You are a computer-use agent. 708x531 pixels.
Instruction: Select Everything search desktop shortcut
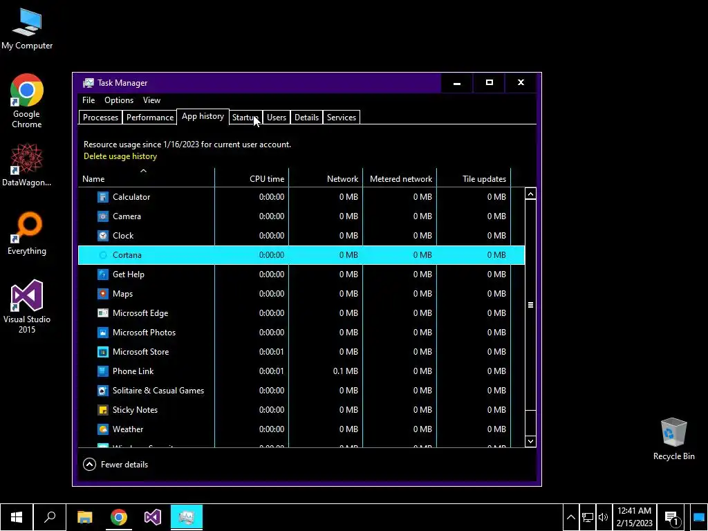pos(27,234)
